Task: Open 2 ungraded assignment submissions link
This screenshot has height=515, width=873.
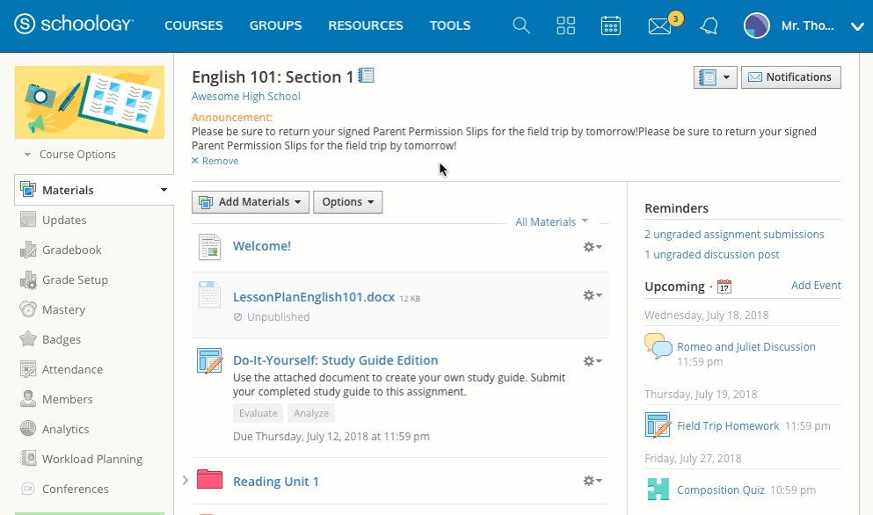Action: pos(734,235)
